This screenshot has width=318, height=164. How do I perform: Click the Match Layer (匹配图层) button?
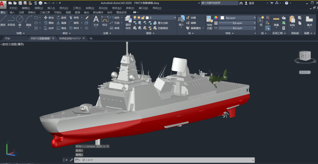[161, 28]
